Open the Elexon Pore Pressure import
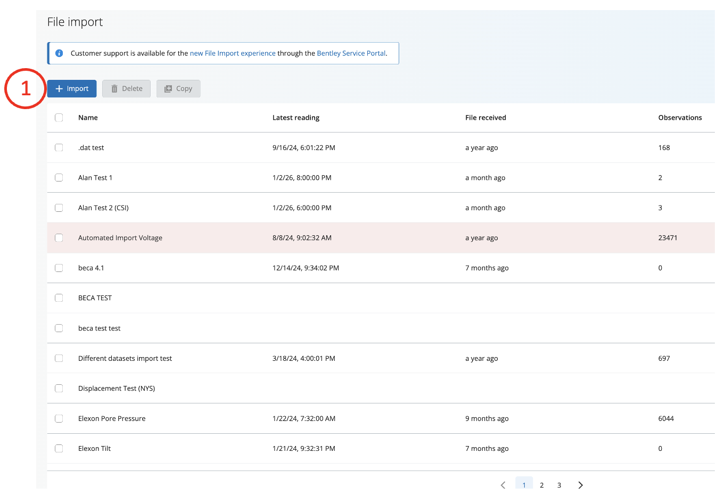This screenshot has width=725, height=495. (x=112, y=419)
